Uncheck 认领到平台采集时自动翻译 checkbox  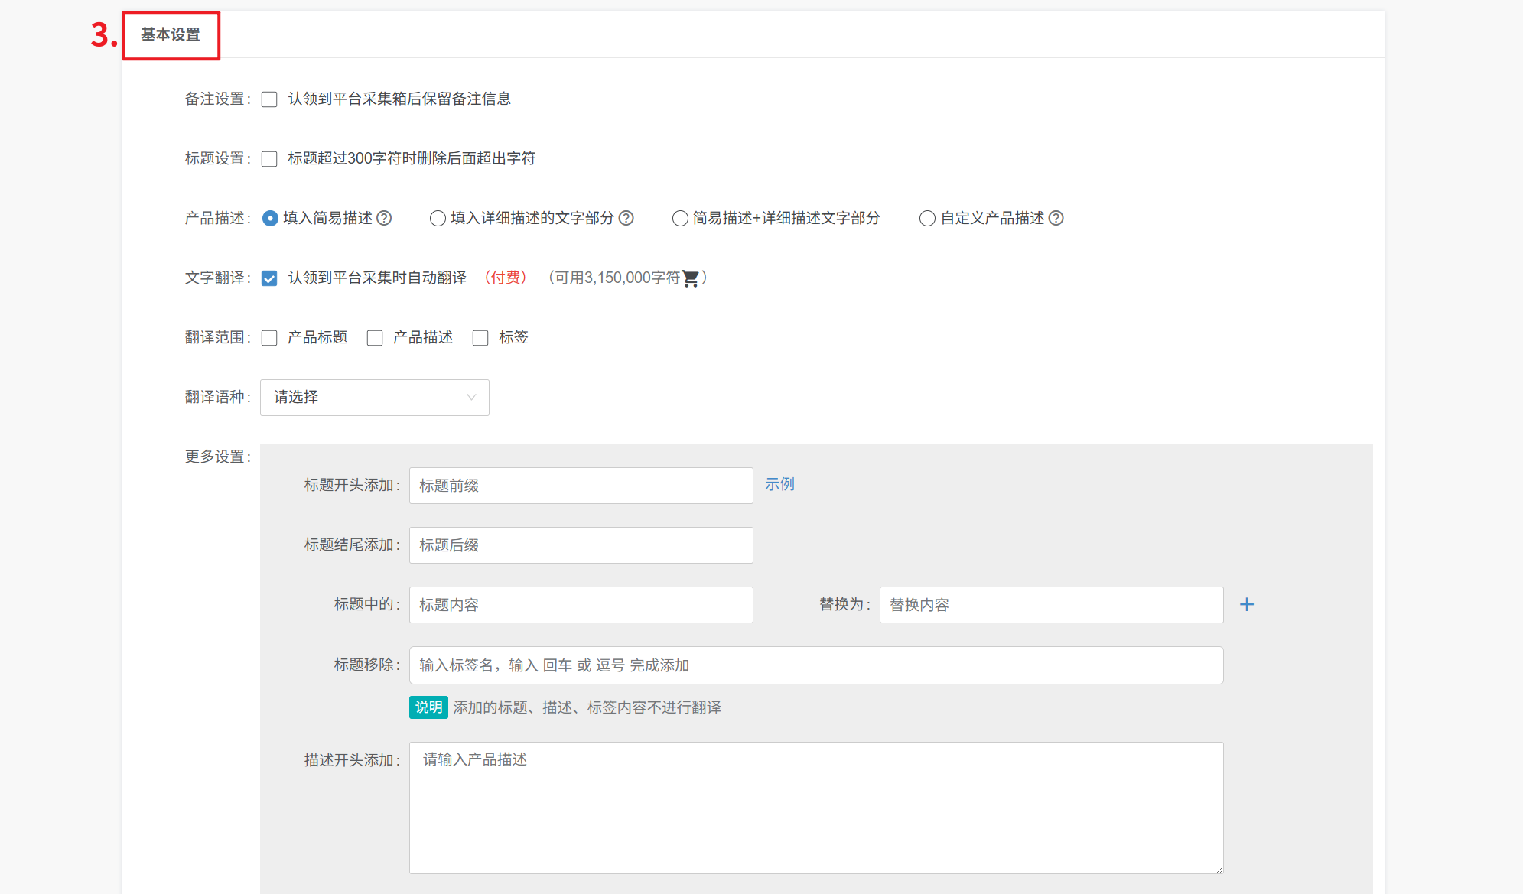tap(269, 278)
